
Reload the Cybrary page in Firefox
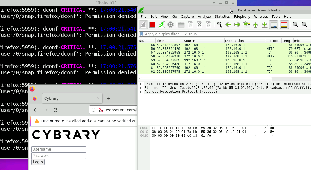[x=55, y=110]
